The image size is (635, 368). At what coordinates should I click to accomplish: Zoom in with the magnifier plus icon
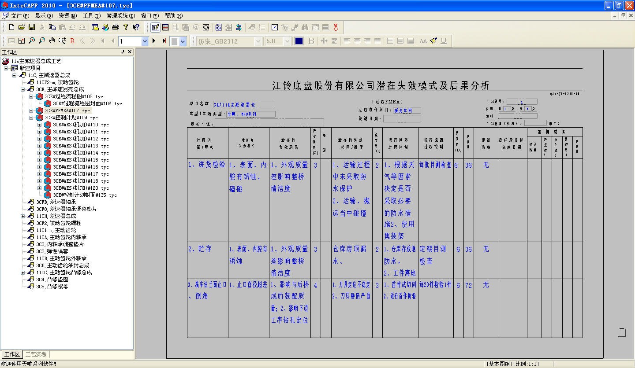click(x=32, y=41)
